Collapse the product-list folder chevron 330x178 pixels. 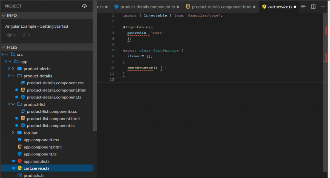click(x=13, y=104)
